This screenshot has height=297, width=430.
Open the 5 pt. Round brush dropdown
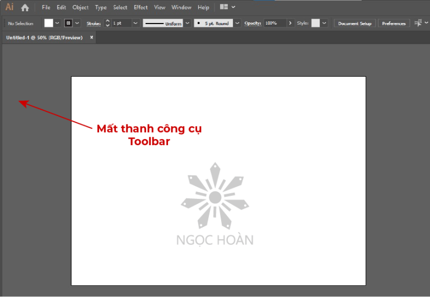237,23
